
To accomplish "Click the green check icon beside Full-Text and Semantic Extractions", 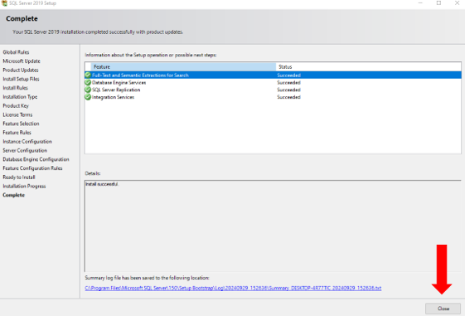I will [88, 75].
